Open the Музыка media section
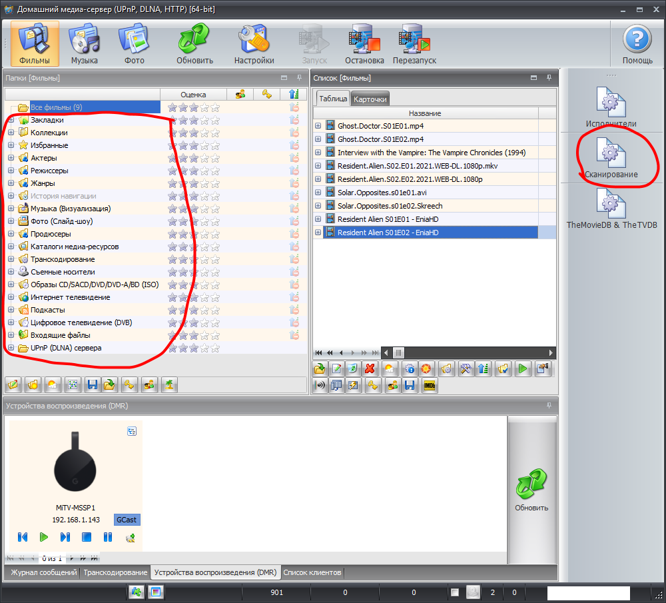 pos(85,44)
